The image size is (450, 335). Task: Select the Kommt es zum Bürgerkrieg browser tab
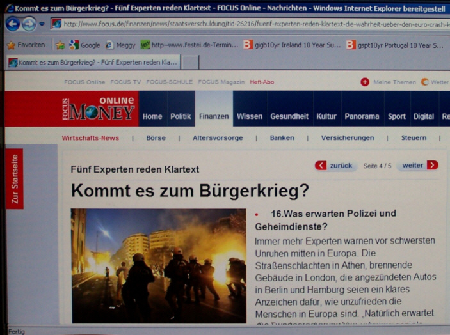(x=93, y=62)
